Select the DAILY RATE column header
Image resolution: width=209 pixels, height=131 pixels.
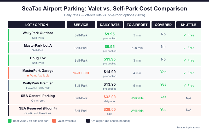click(110, 25)
